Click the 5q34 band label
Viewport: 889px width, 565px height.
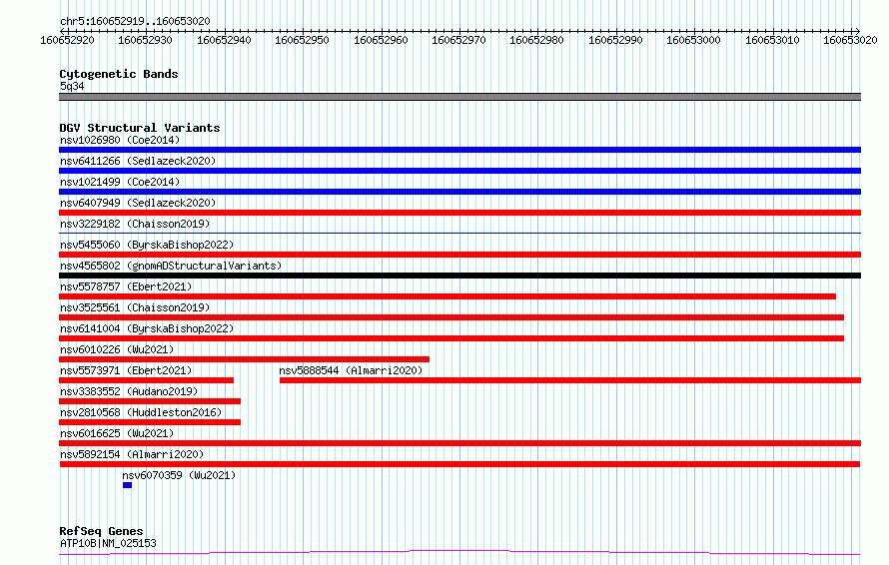click(72, 86)
